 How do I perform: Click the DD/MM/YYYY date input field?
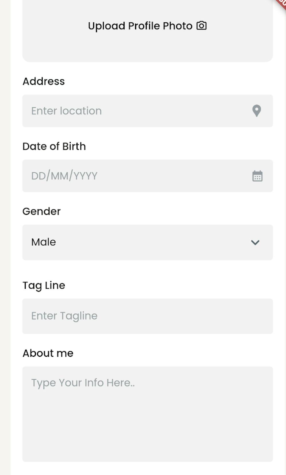pos(129,176)
